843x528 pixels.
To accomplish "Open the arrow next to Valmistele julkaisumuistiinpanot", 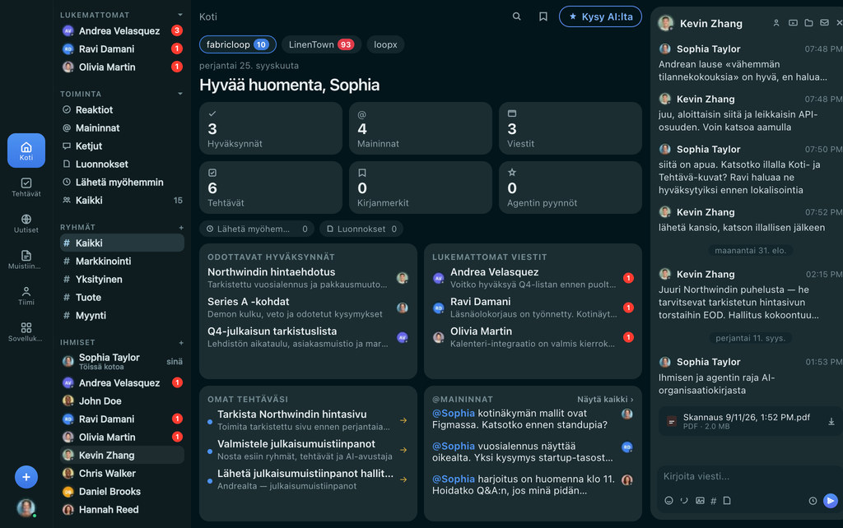I will click(x=403, y=450).
